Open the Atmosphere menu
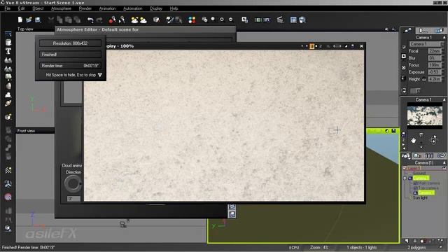The width and height of the screenshot is (448, 252). coord(61,8)
